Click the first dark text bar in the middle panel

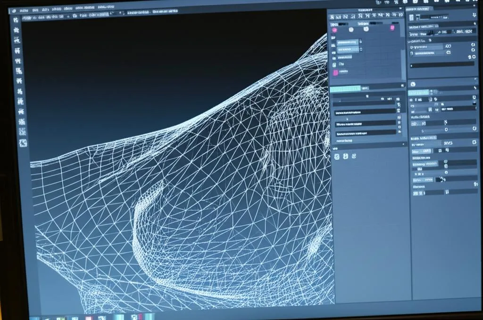pos(366,113)
